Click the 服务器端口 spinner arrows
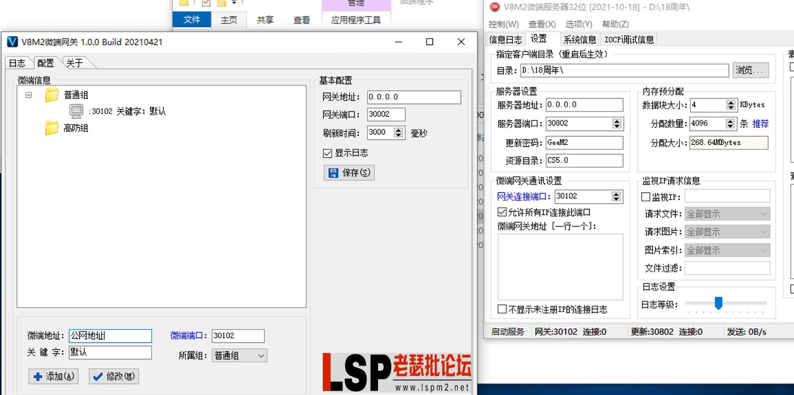The image size is (794, 395). coord(617,124)
